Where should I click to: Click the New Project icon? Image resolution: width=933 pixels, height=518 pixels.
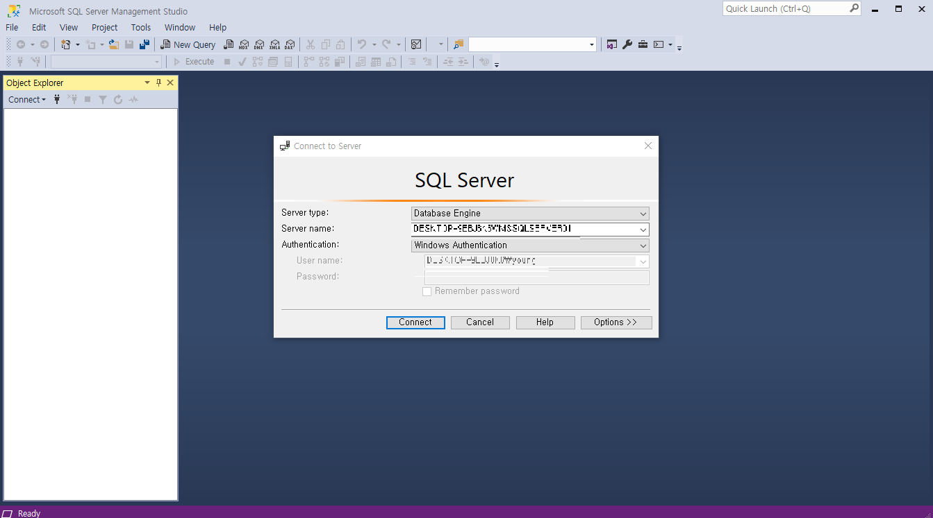66,44
